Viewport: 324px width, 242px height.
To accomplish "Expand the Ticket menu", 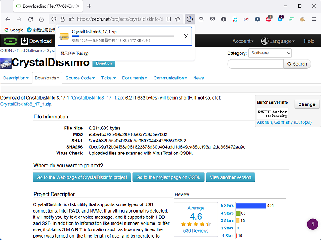I will tap(108, 78).
